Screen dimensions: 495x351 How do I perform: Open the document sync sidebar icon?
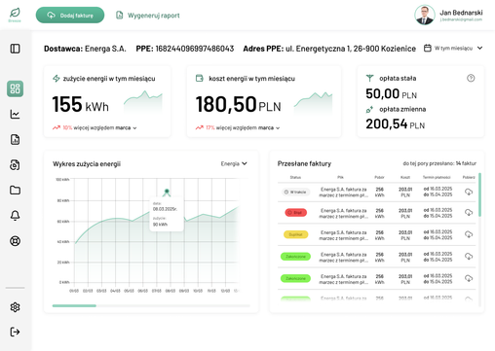tap(15, 165)
